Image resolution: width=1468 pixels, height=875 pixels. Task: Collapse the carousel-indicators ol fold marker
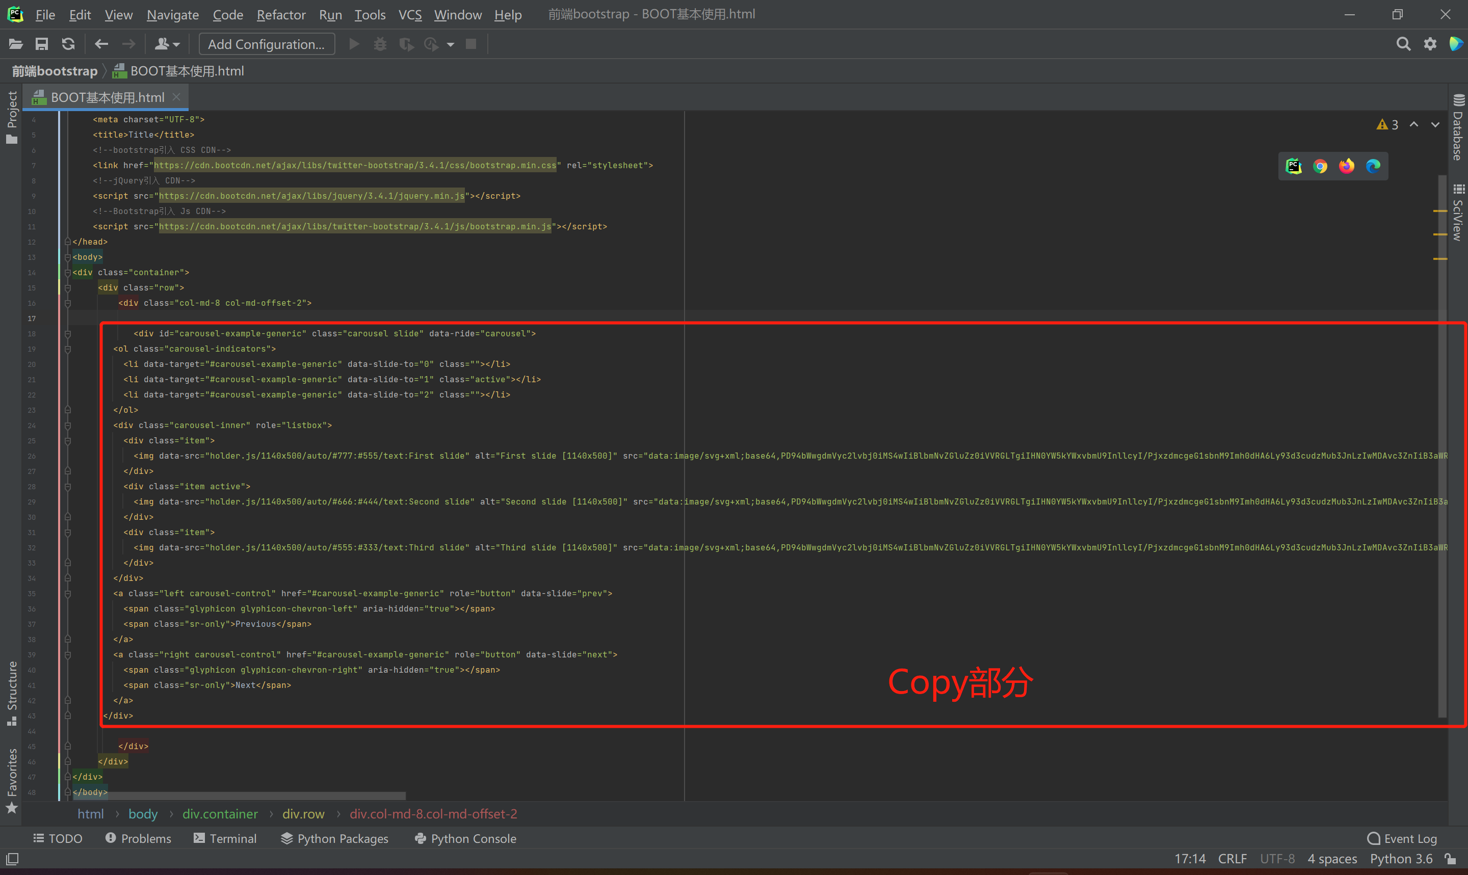point(68,349)
